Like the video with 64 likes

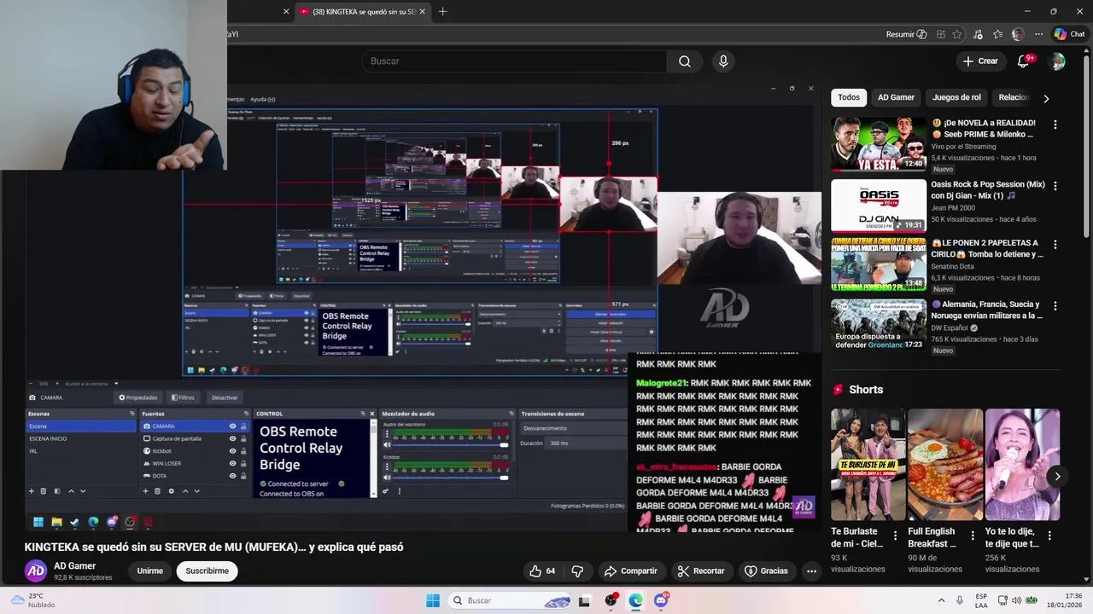542,571
